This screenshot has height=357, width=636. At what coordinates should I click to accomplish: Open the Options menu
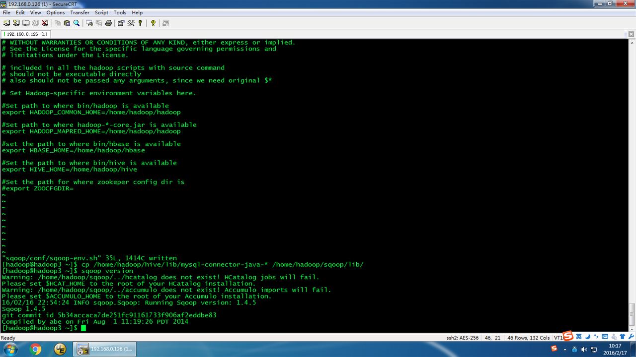click(x=56, y=12)
